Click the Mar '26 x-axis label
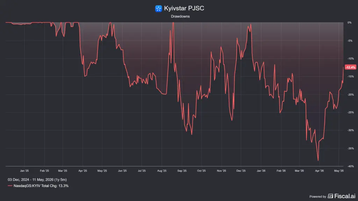Screen dimensions: 358x201 [x=299, y=171]
